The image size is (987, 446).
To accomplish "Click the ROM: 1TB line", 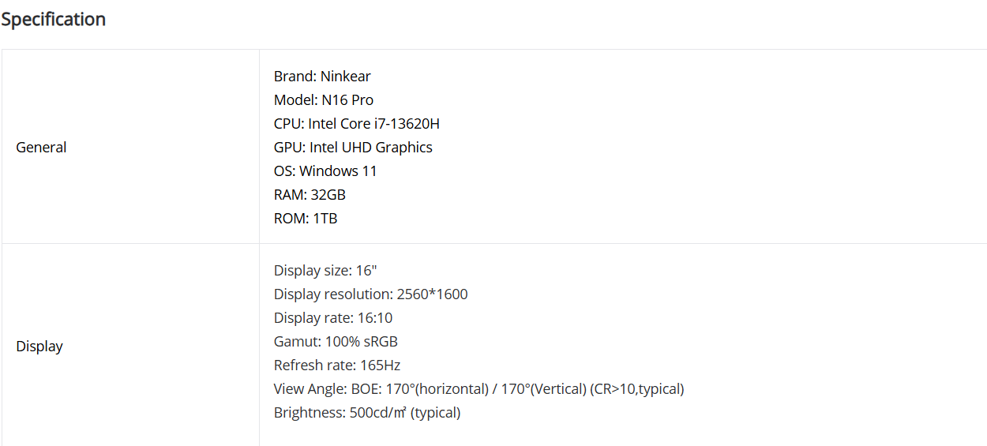I will [x=306, y=218].
